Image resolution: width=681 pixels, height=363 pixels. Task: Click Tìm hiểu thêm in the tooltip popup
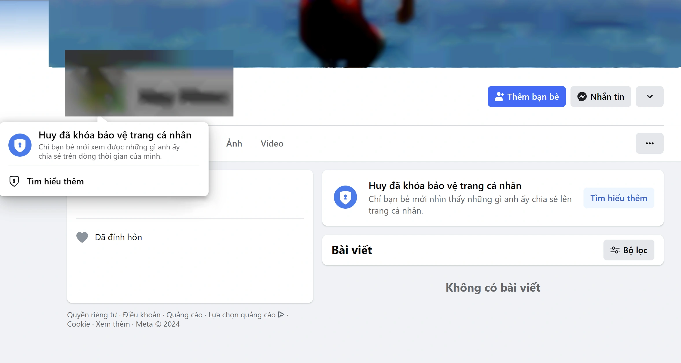point(55,181)
